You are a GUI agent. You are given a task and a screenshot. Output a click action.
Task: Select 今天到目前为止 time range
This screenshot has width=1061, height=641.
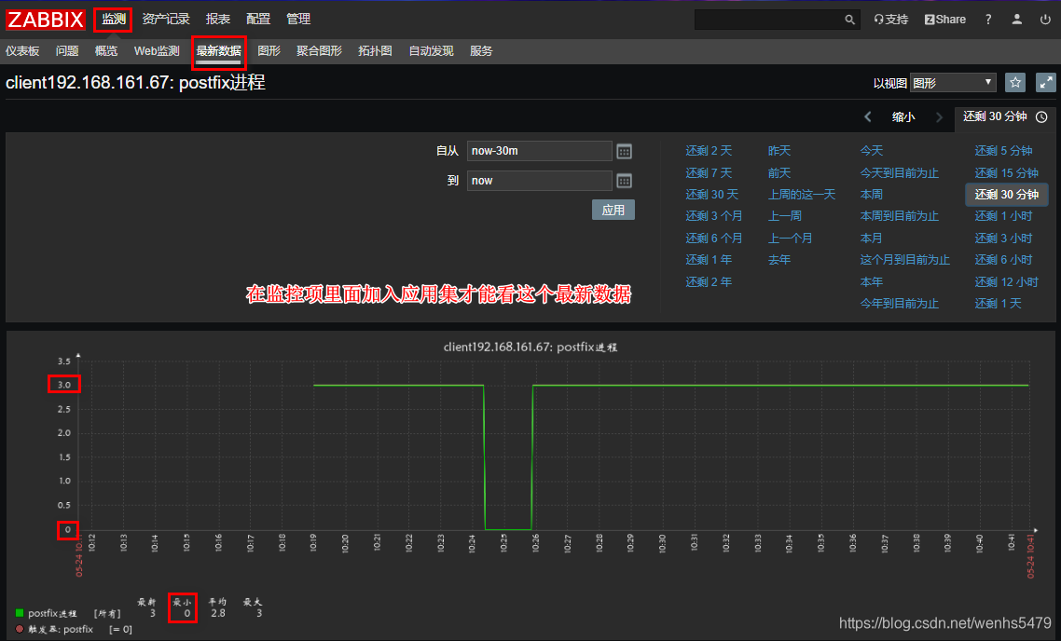(x=900, y=173)
